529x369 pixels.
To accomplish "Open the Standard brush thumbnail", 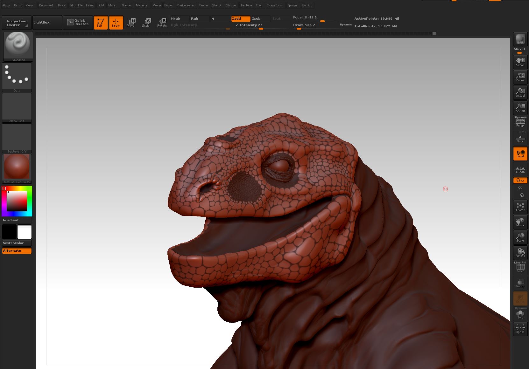I will (18, 47).
